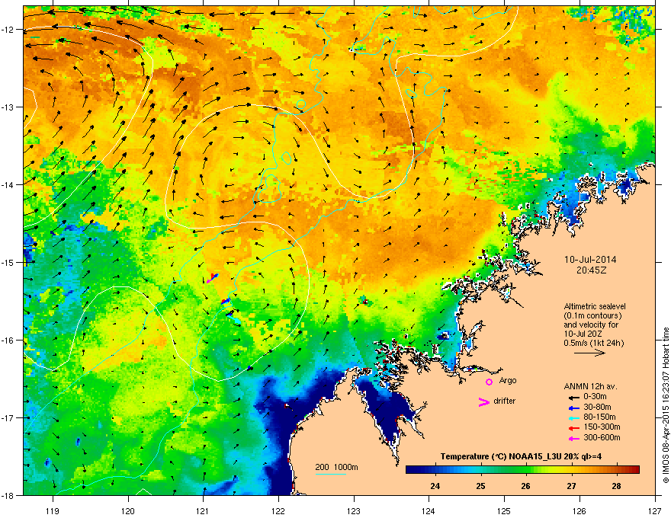Click the '150-300m' depth label

(x=602, y=427)
